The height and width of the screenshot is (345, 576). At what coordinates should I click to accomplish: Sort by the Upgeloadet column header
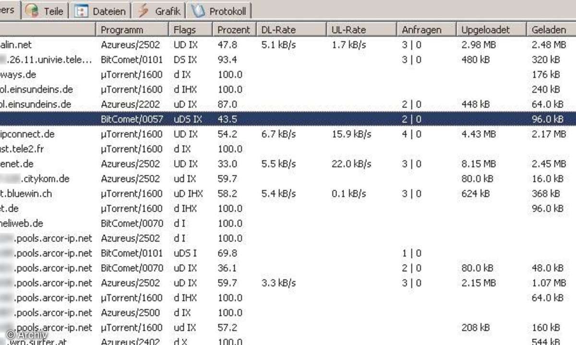491,30
